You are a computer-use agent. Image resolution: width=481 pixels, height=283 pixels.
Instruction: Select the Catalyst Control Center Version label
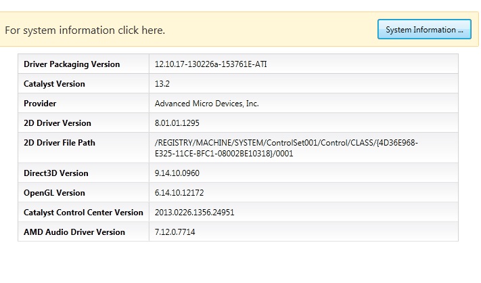click(x=83, y=213)
